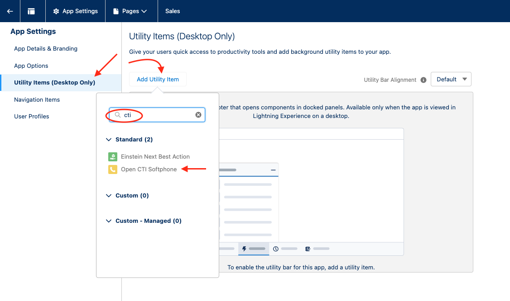Click the Utility Bar Alignment info icon
Viewport: 510px width, 301px height.
[x=423, y=80]
